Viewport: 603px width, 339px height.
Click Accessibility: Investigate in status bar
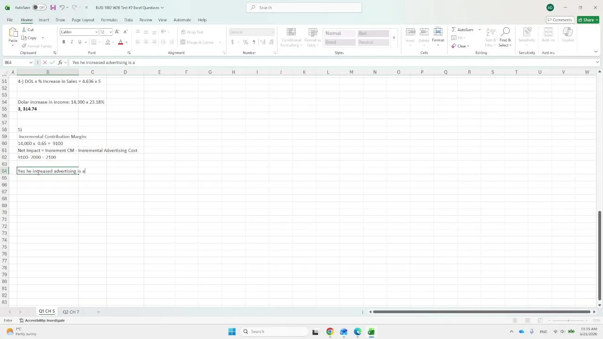pyautogui.click(x=42, y=321)
